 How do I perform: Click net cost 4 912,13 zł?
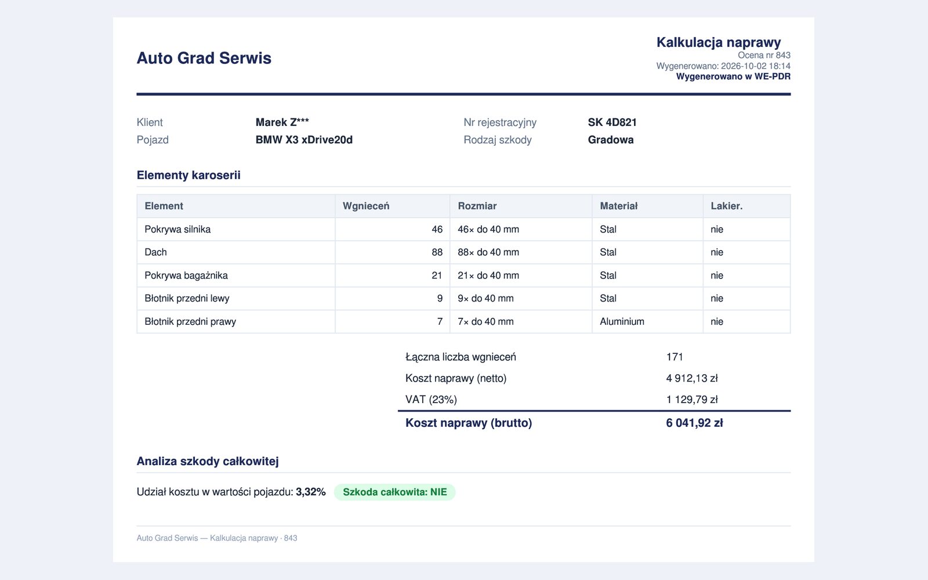coord(692,378)
